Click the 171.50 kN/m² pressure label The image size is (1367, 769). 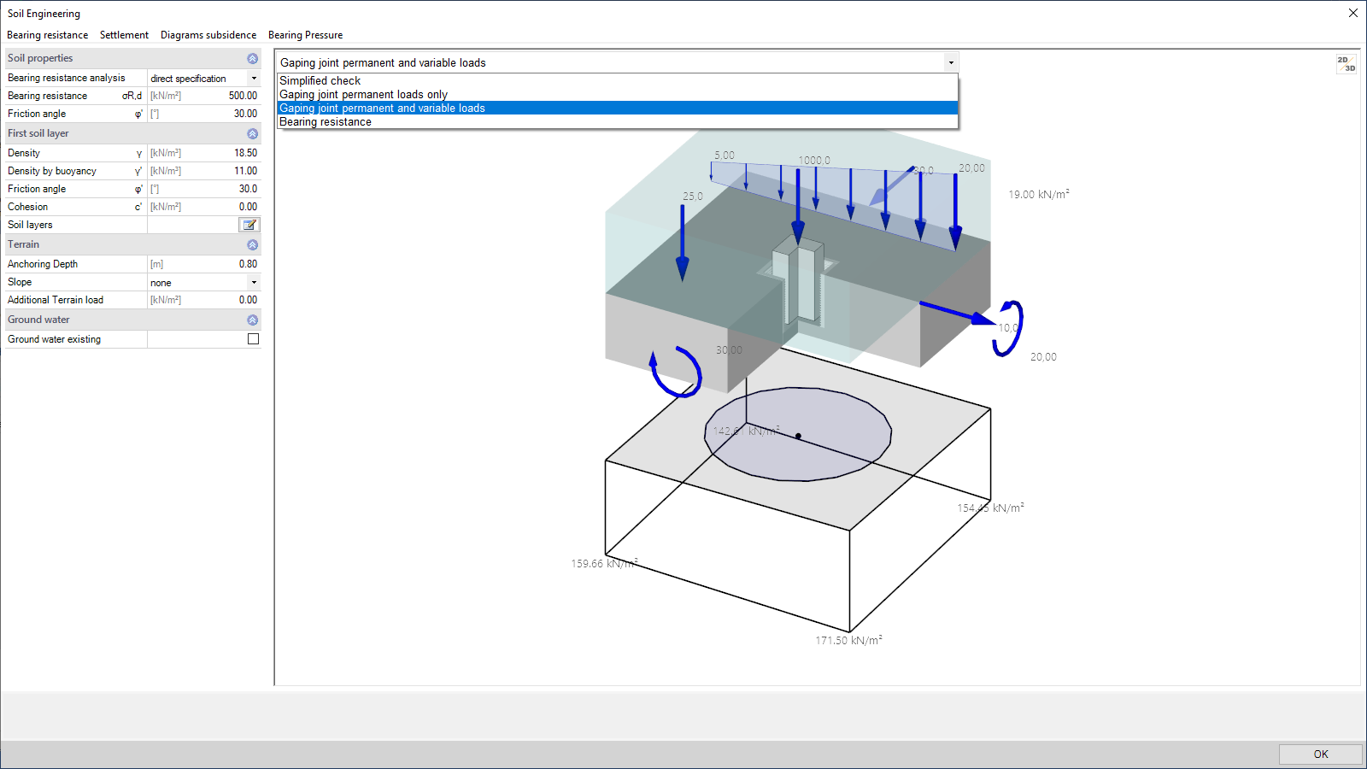[848, 640]
